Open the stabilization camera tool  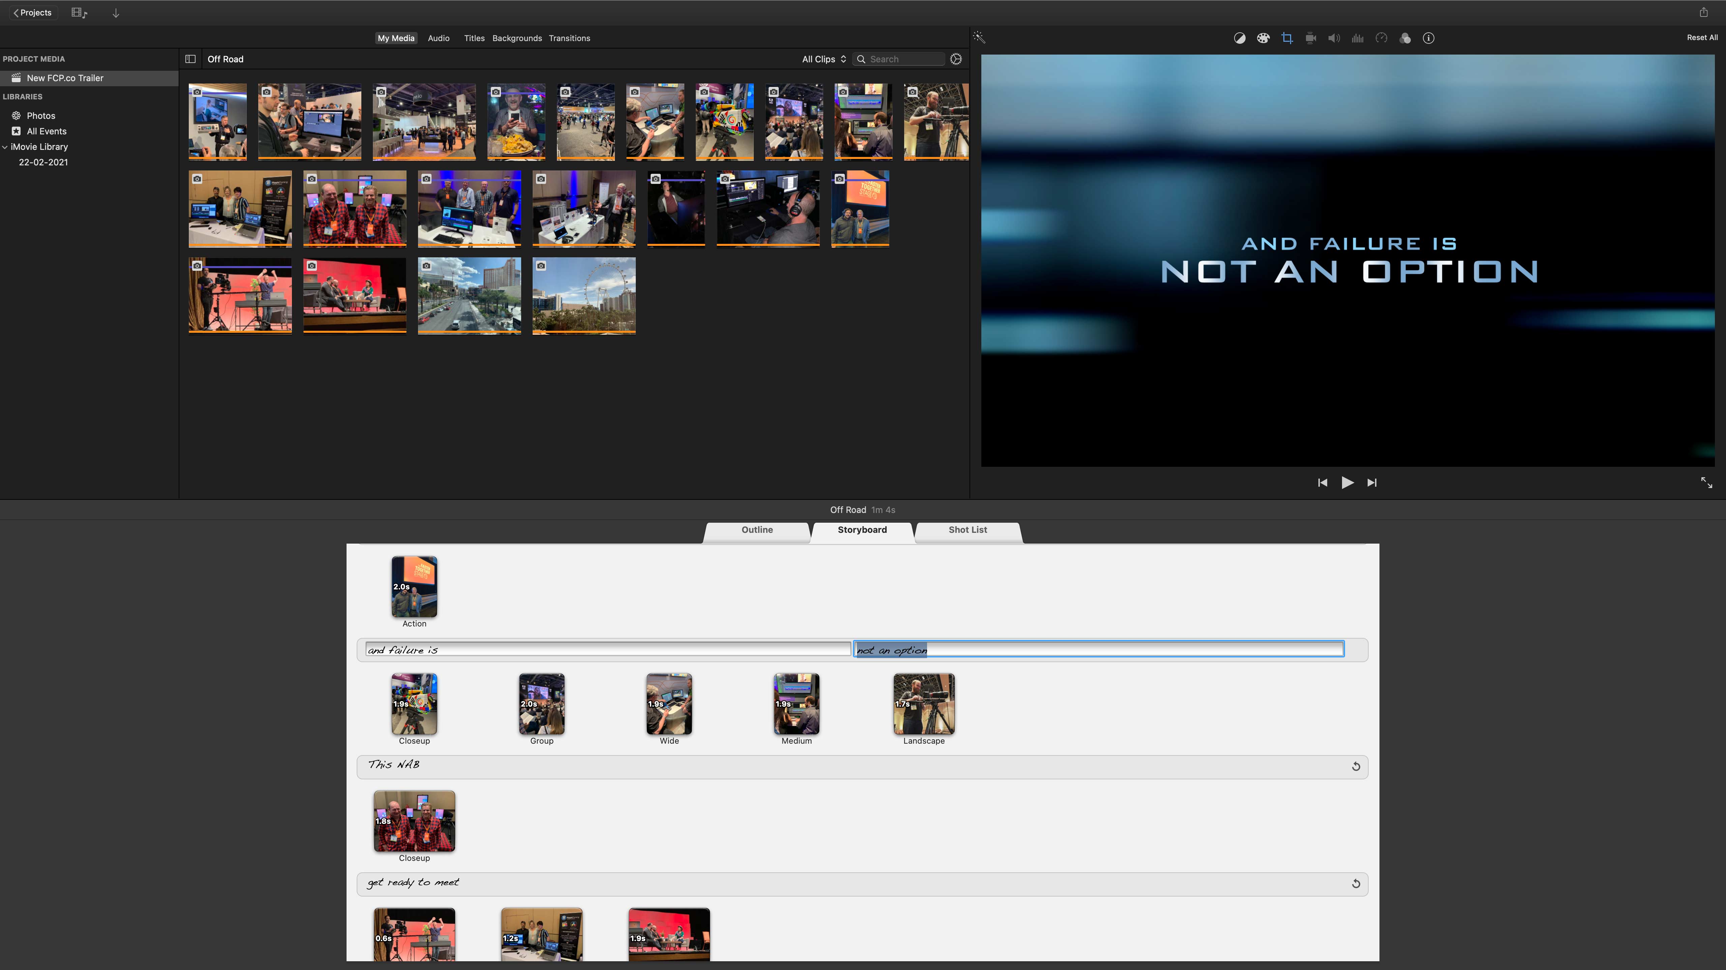1311,38
